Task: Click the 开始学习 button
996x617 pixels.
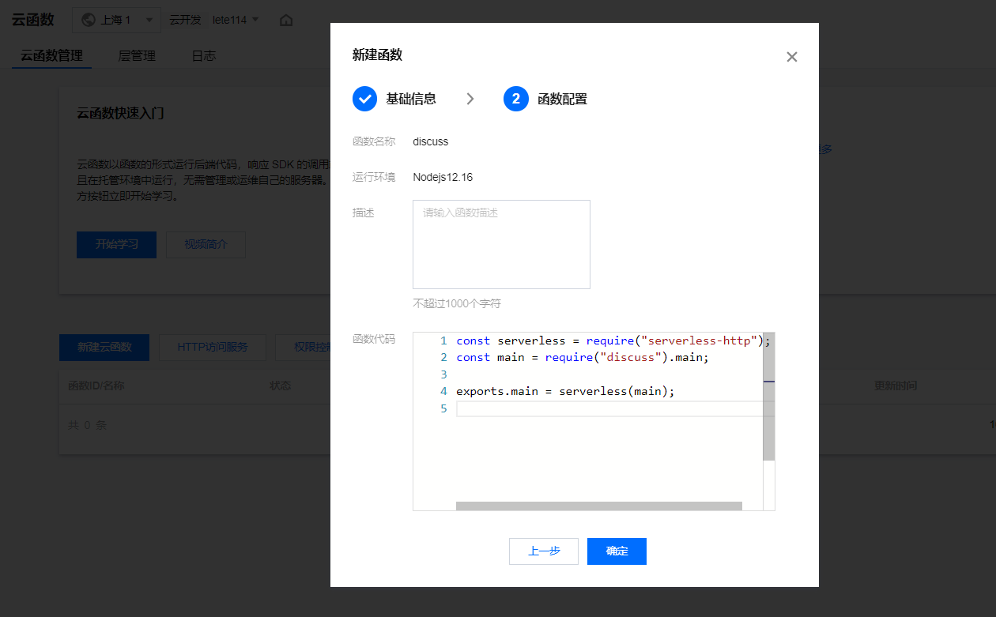Action: [x=116, y=245]
